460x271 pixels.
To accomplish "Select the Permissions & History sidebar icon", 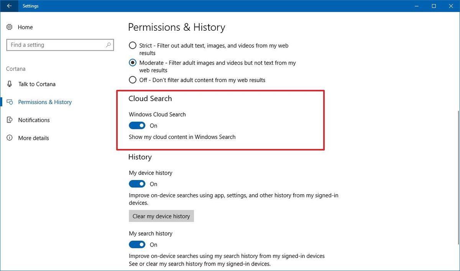I will tap(10, 102).
